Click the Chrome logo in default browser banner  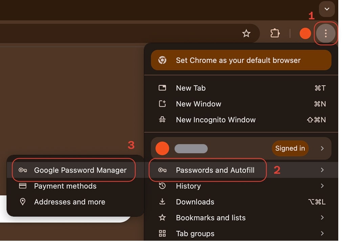pos(162,60)
